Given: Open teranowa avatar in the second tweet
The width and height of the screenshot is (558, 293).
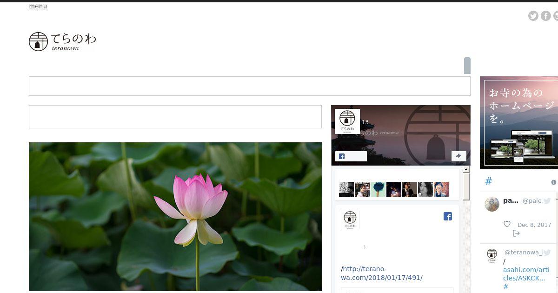Looking at the screenshot, I should click(x=492, y=255).
